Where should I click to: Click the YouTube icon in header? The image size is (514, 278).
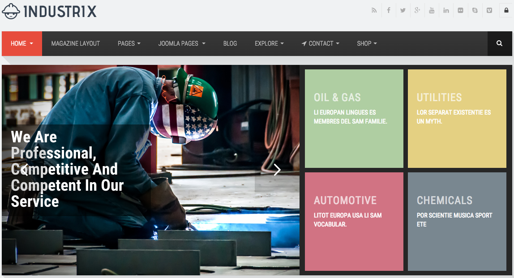click(432, 10)
